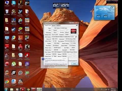Launch the World of Warcraft shortcut
The image size is (122, 91).
14,12
